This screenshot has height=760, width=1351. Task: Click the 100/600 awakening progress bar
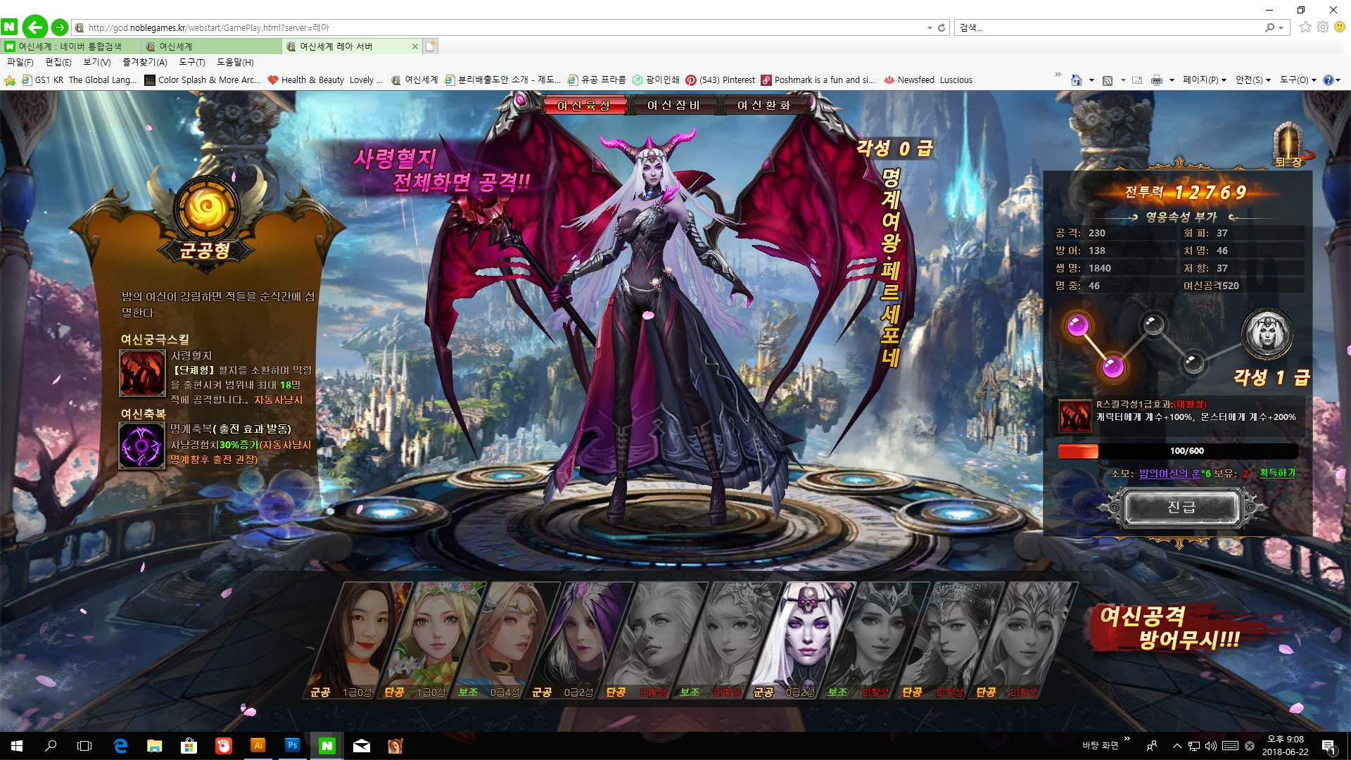(x=1179, y=451)
